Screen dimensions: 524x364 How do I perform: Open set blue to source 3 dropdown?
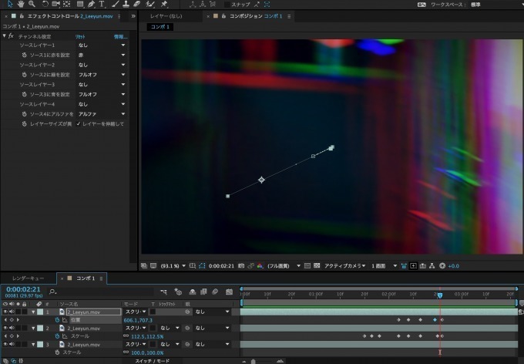102,94
